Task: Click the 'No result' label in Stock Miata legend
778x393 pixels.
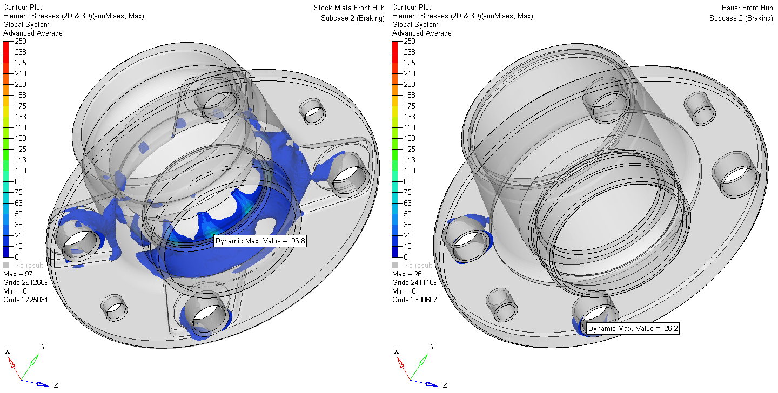Action: pos(29,266)
